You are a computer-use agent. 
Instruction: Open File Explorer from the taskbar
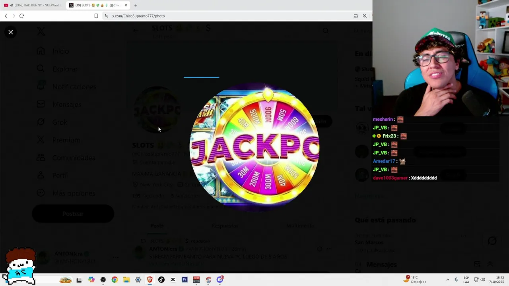click(126, 280)
